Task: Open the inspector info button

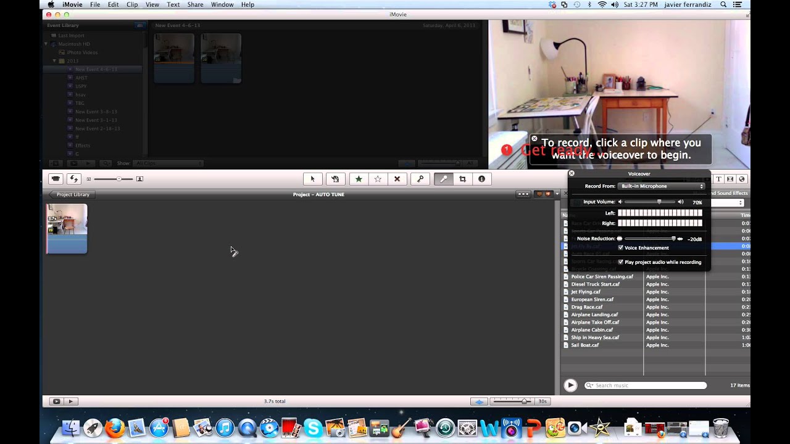Action: pyautogui.click(x=481, y=179)
